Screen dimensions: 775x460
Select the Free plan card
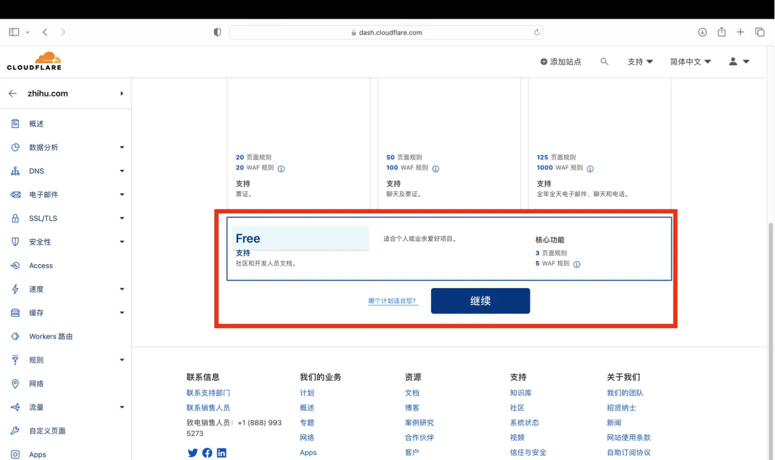pyautogui.click(x=449, y=249)
